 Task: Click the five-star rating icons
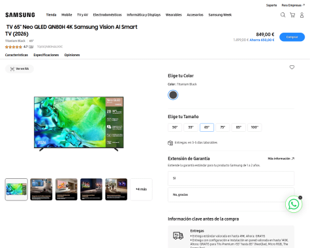[14, 47]
